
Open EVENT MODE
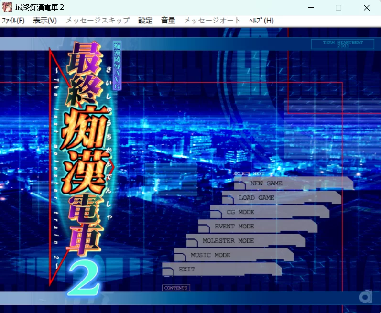258,227
